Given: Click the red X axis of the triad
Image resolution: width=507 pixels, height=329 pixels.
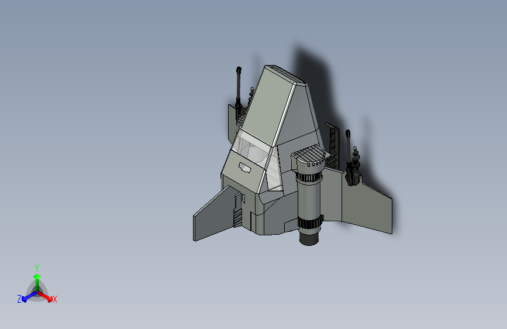Looking at the screenshot, I should (x=45, y=296).
